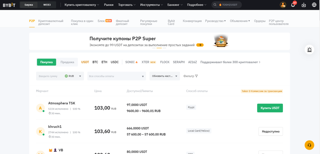Switch to WEB3 mode
Viewport: 320px width, 154px height.
[47, 5]
